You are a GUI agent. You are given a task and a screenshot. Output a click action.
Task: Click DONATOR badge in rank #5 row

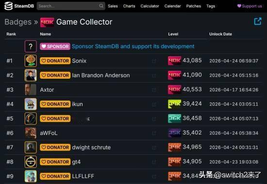55,118
